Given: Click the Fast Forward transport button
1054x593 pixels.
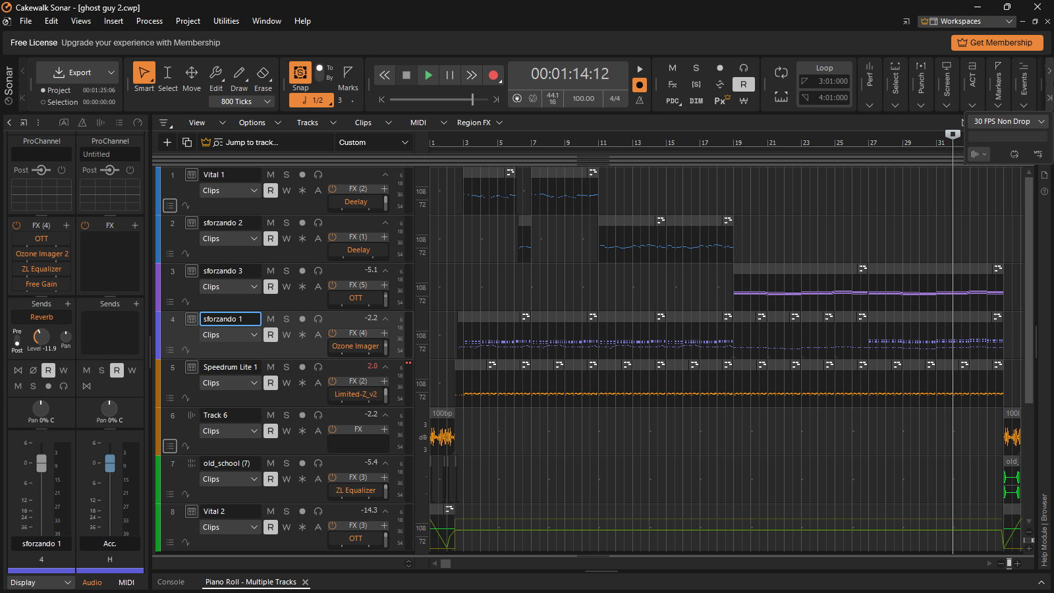Looking at the screenshot, I should pos(472,75).
